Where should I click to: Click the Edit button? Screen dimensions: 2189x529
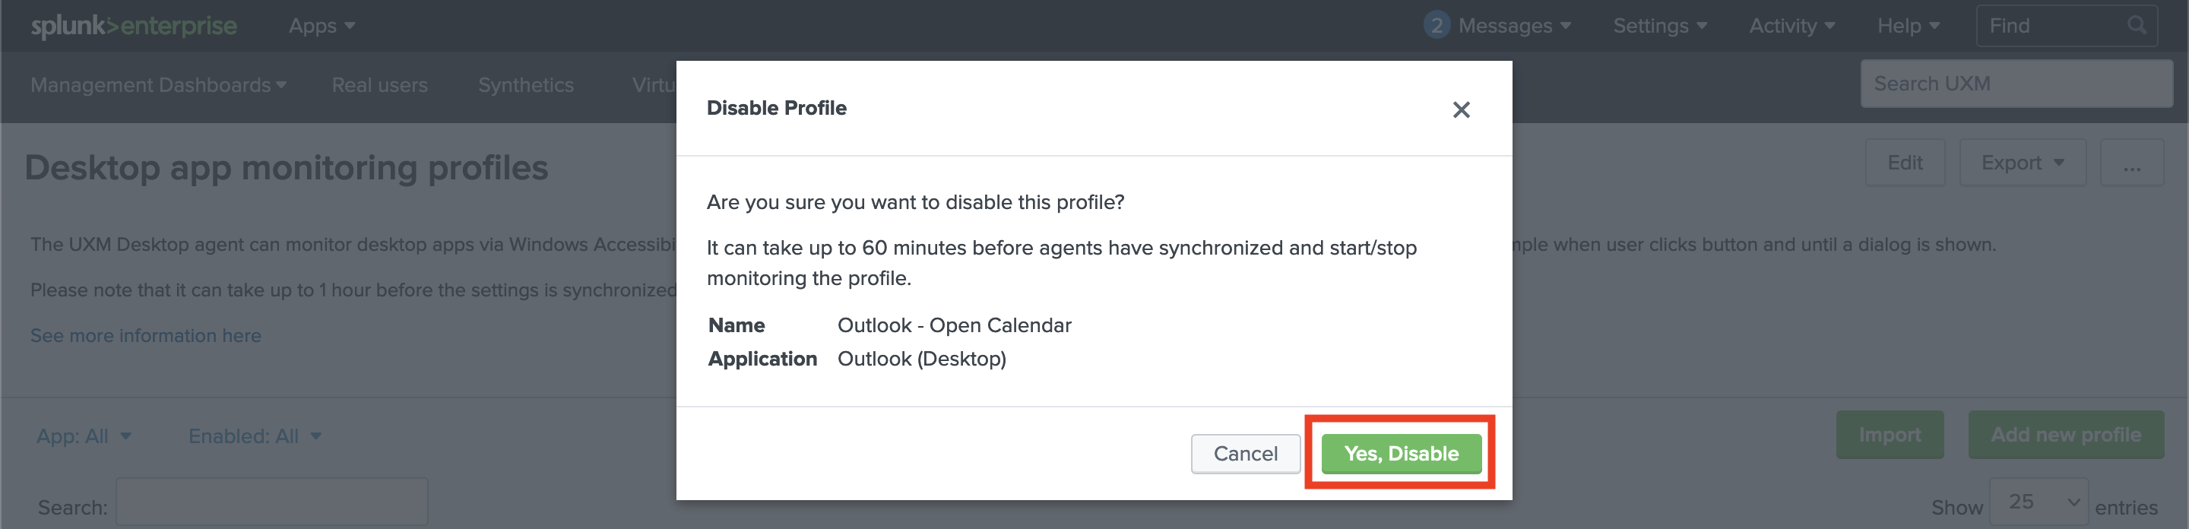(x=1904, y=163)
